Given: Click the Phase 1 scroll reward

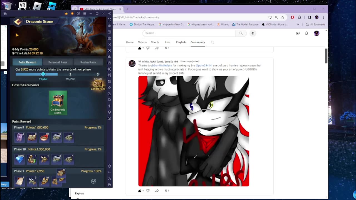Looking at the screenshot, I should point(19,181).
